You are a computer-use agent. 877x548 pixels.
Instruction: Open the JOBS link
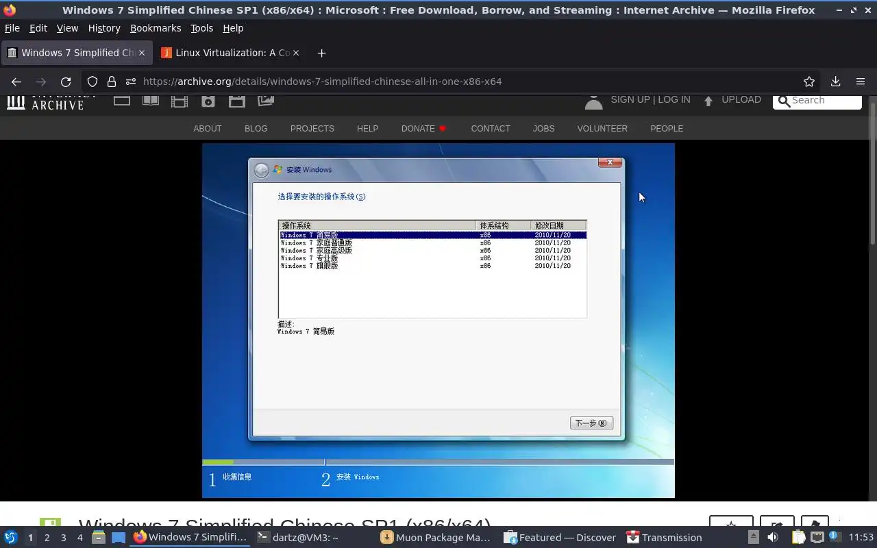tap(544, 129)
